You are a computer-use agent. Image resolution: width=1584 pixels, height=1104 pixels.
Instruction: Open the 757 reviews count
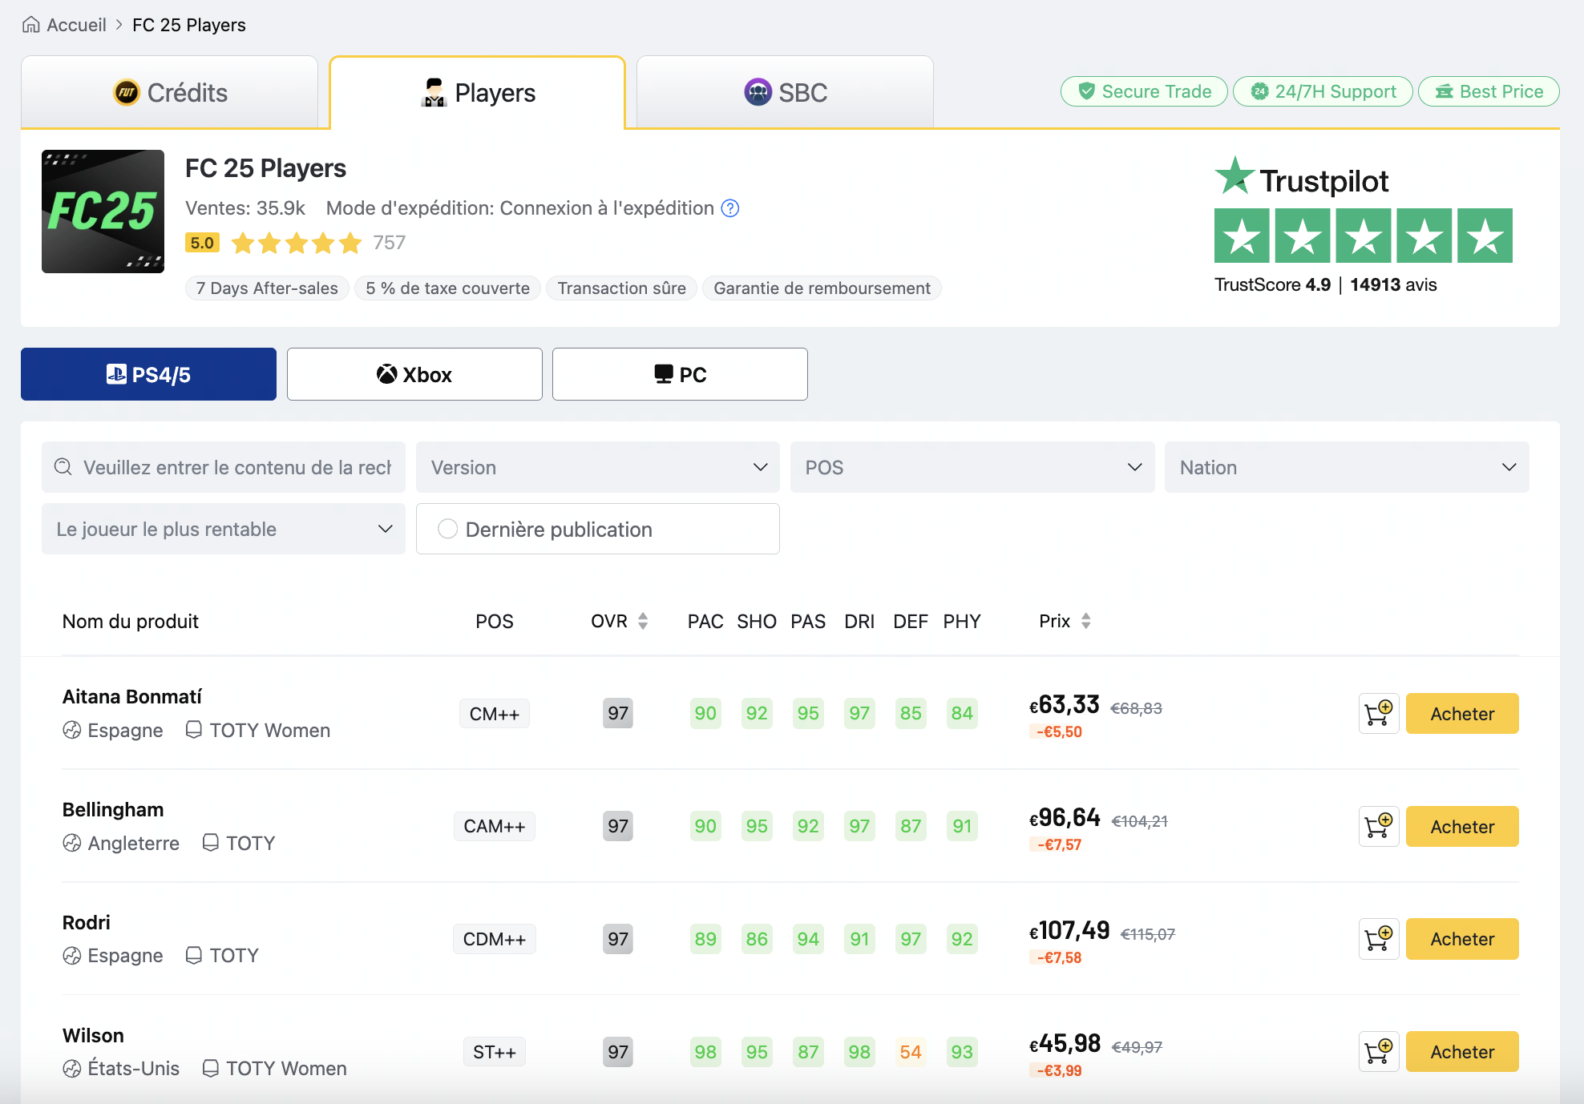coord(390,243)
